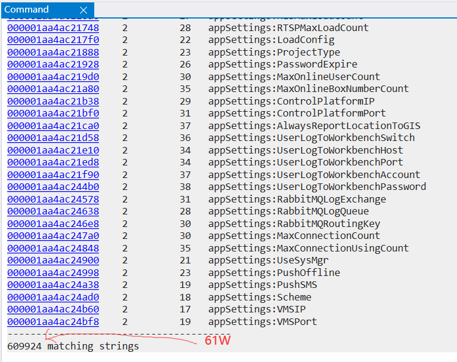Click on appSettings:PushSMS
The width and height of the screenshot is (457, 362).
click(x=263, y=285)
